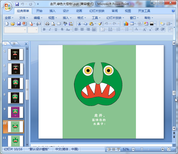Select slide 7 thumbnail in panel
Image resolution: width=178 pixels, height=154 pixels.
(x=16, y=83)
